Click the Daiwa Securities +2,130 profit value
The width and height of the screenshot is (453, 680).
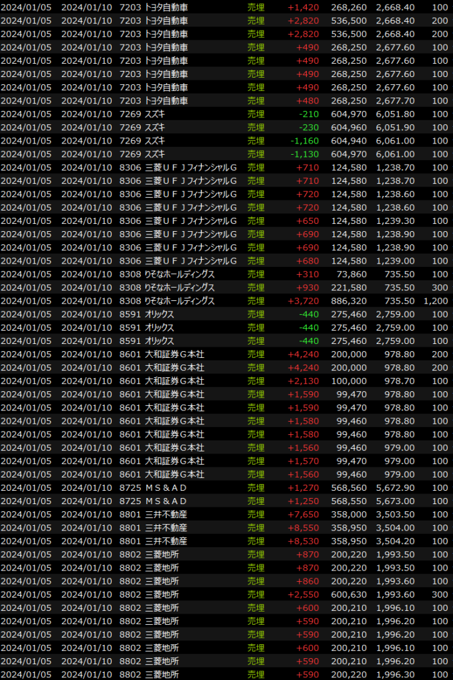coord(303,381)
